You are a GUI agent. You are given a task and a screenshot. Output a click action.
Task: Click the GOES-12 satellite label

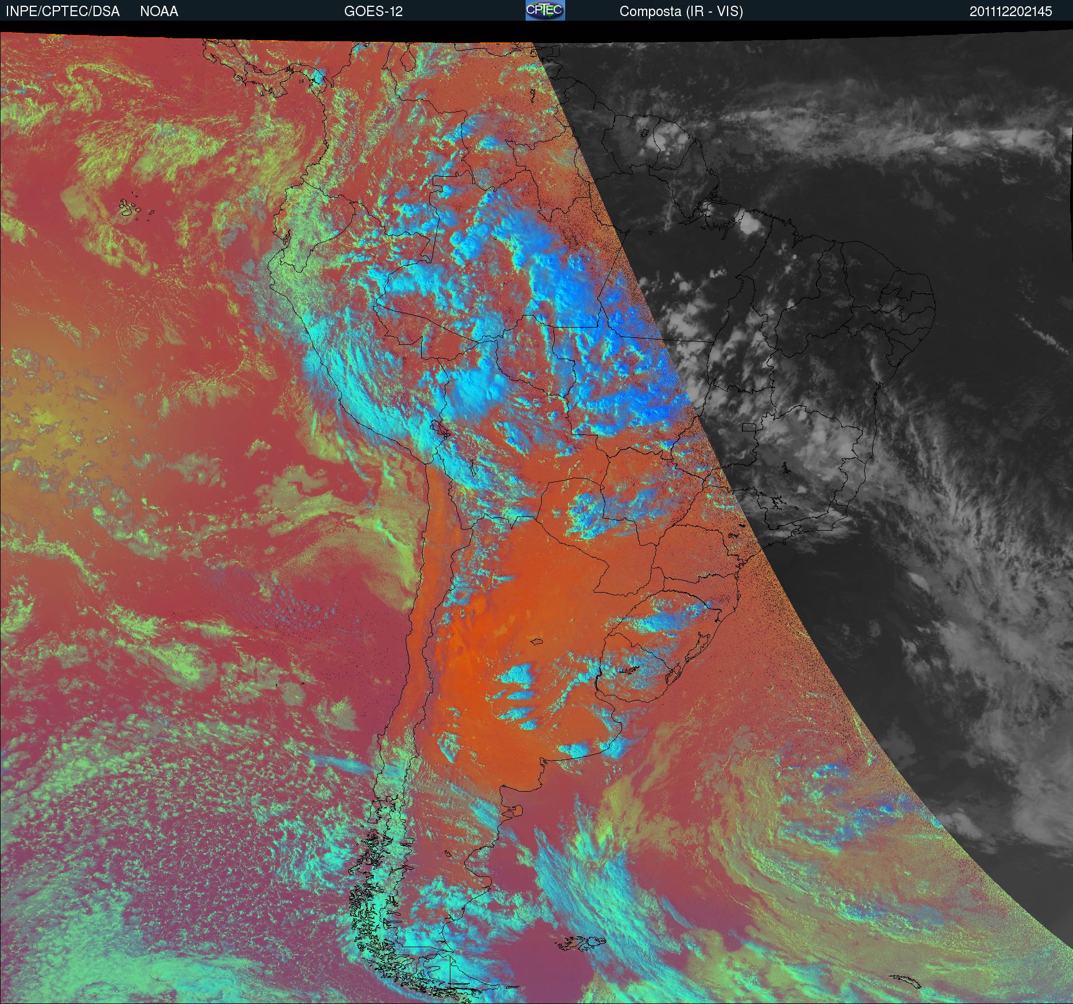tap(373, 11)
